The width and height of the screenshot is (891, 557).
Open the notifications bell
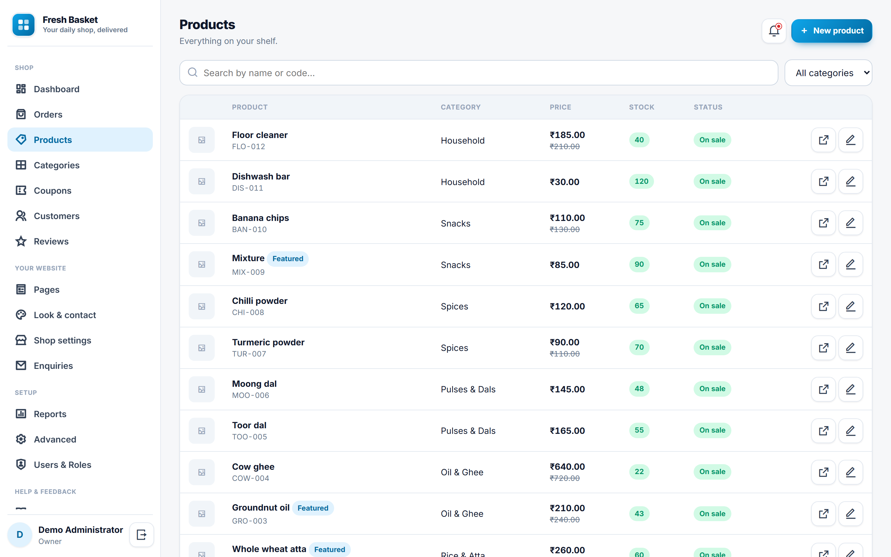pos(774,31)
